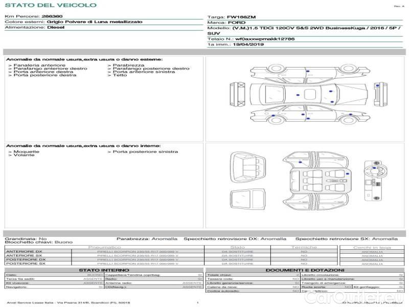Click the plate number "FW166ZM"
Viewport: 409px width, 307px height.
pyautogui.click(x=241, y=17)
